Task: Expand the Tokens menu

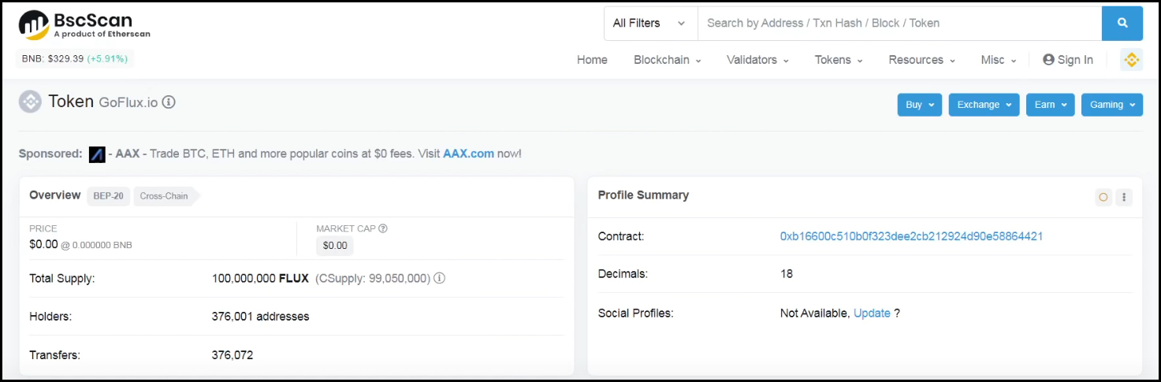Action: tap(839, 60)
